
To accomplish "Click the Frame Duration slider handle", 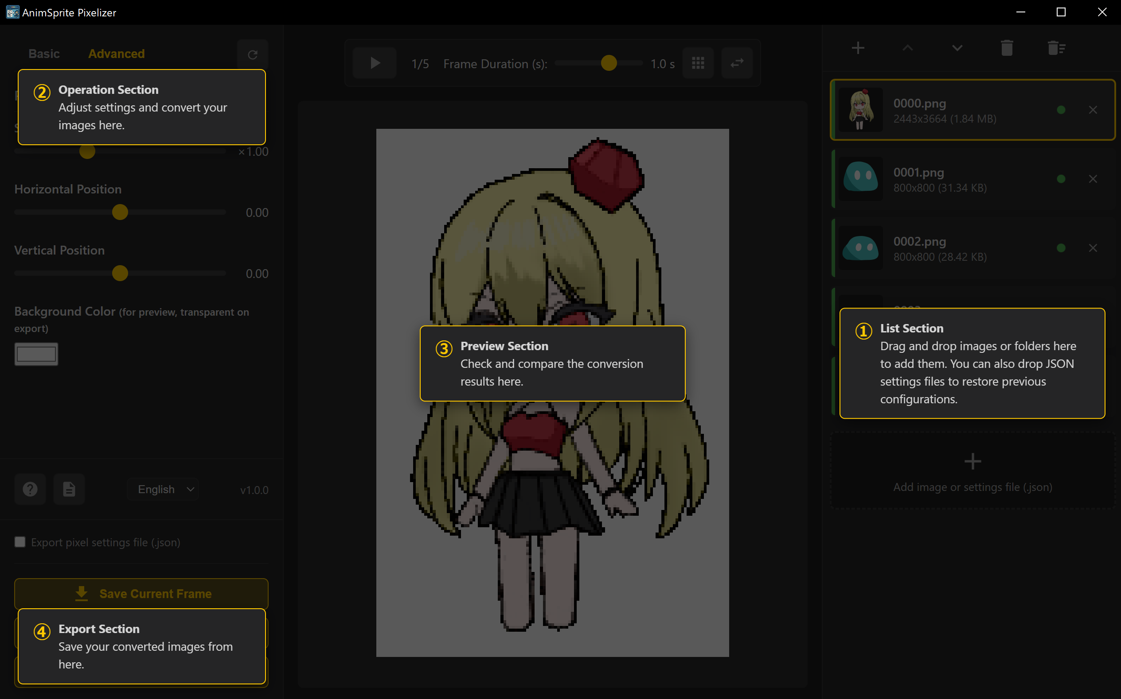I will (609, 63).
